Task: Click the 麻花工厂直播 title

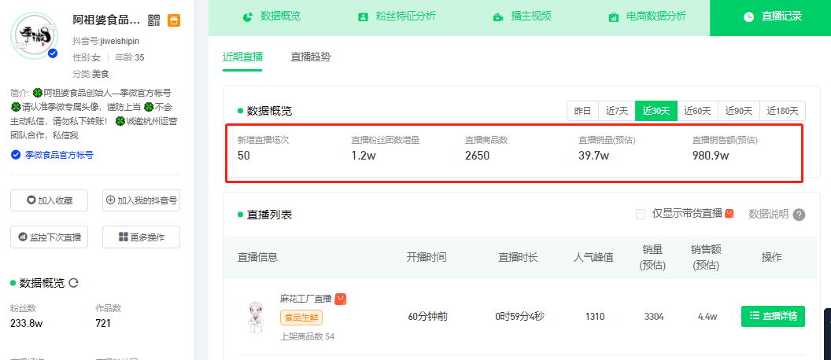Action: pyautogui.click(x=306, y=299)
